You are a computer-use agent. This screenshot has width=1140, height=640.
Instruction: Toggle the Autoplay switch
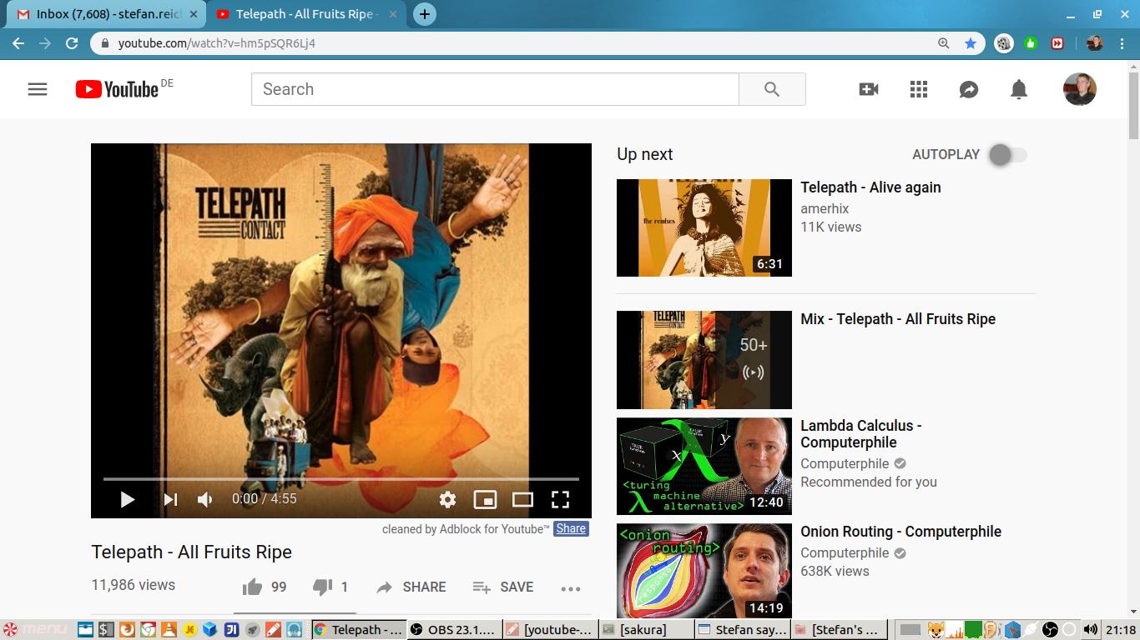click(x=1007, y=155)
